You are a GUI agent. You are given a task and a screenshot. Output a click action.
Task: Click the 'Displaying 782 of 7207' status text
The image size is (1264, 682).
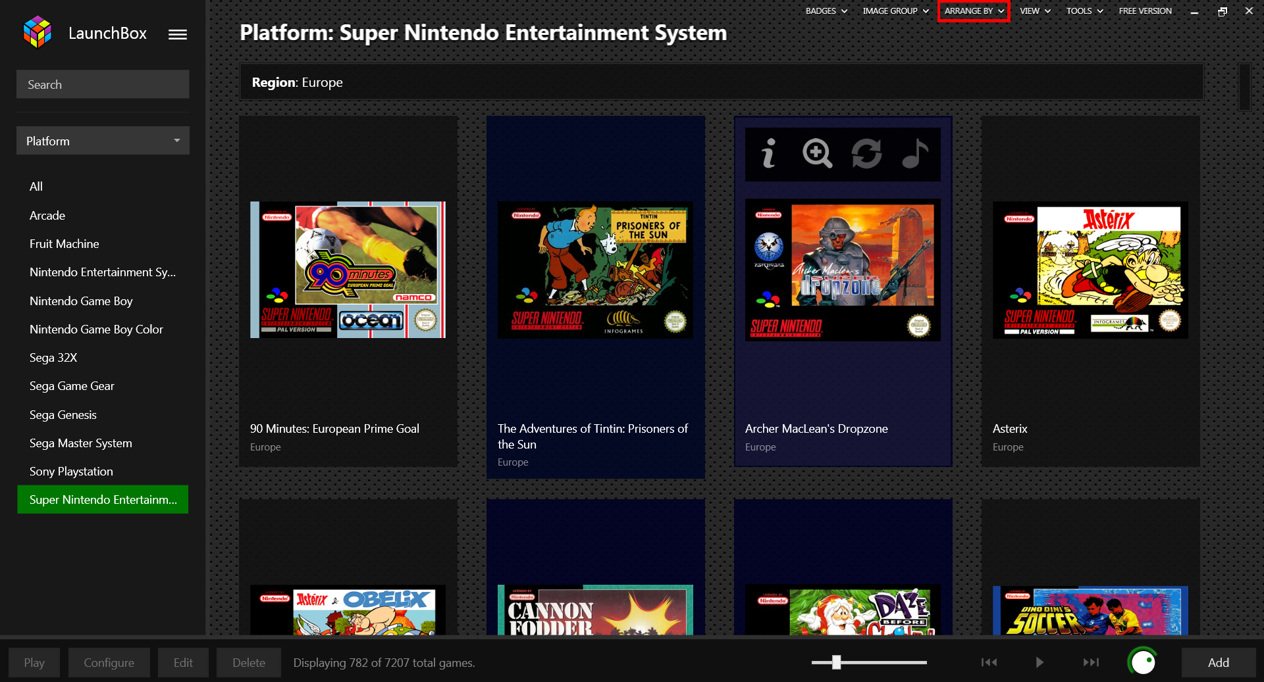coord(384,663)
